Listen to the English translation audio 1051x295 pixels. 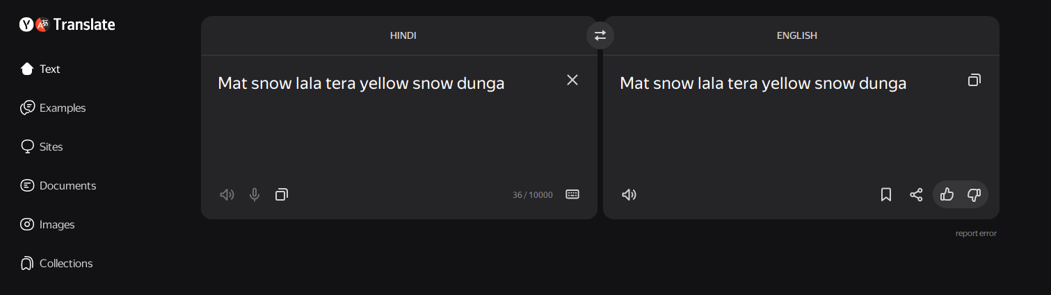pos(629,195)
